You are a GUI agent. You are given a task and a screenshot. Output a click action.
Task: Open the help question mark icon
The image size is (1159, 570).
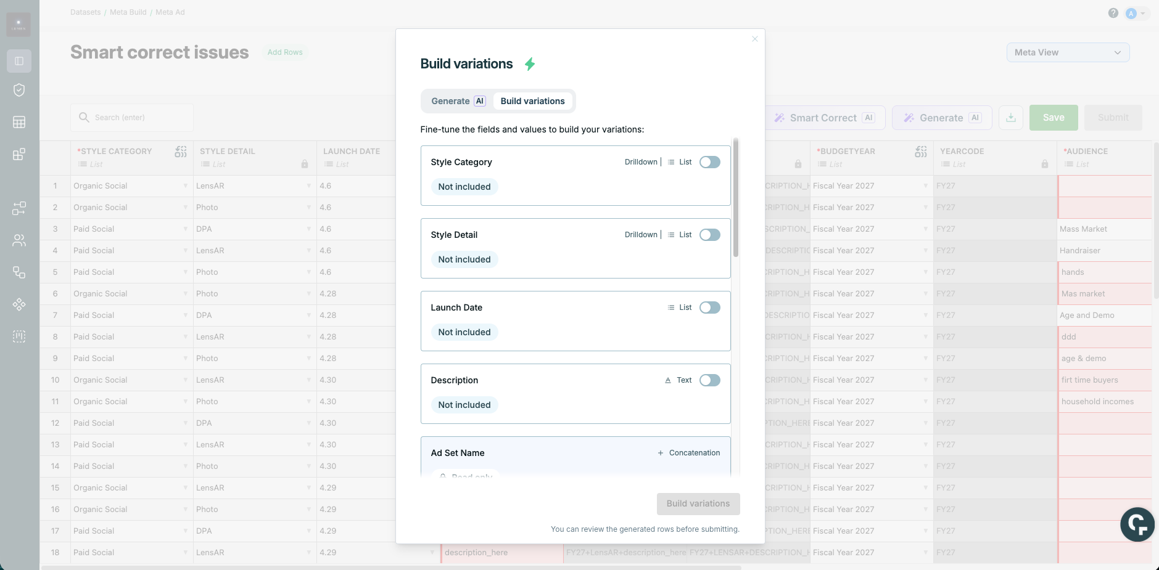coord(1113,13)
